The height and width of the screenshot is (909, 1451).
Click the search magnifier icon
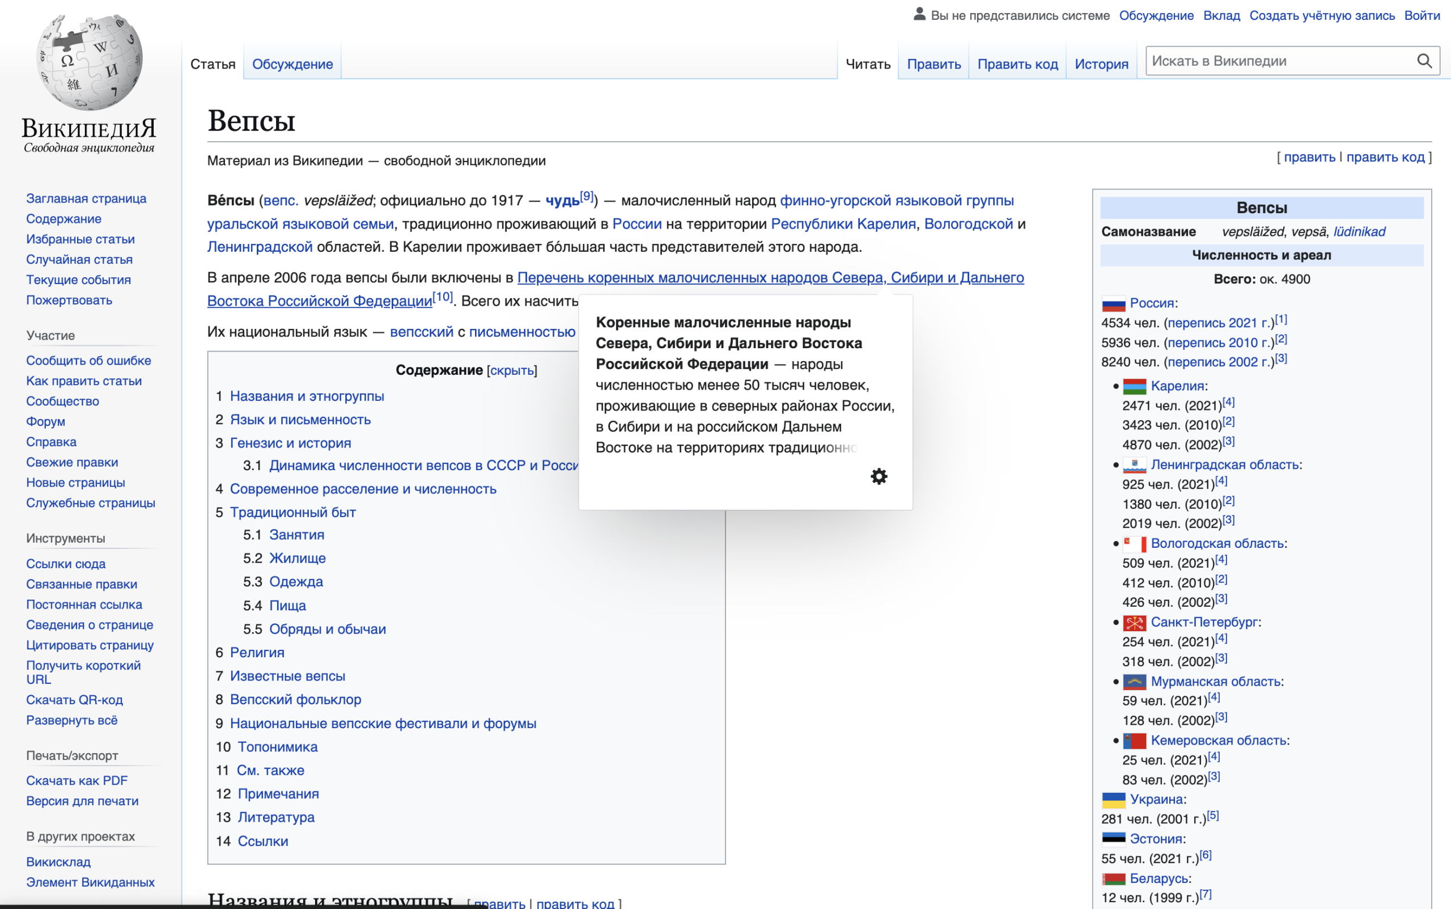1424,61
